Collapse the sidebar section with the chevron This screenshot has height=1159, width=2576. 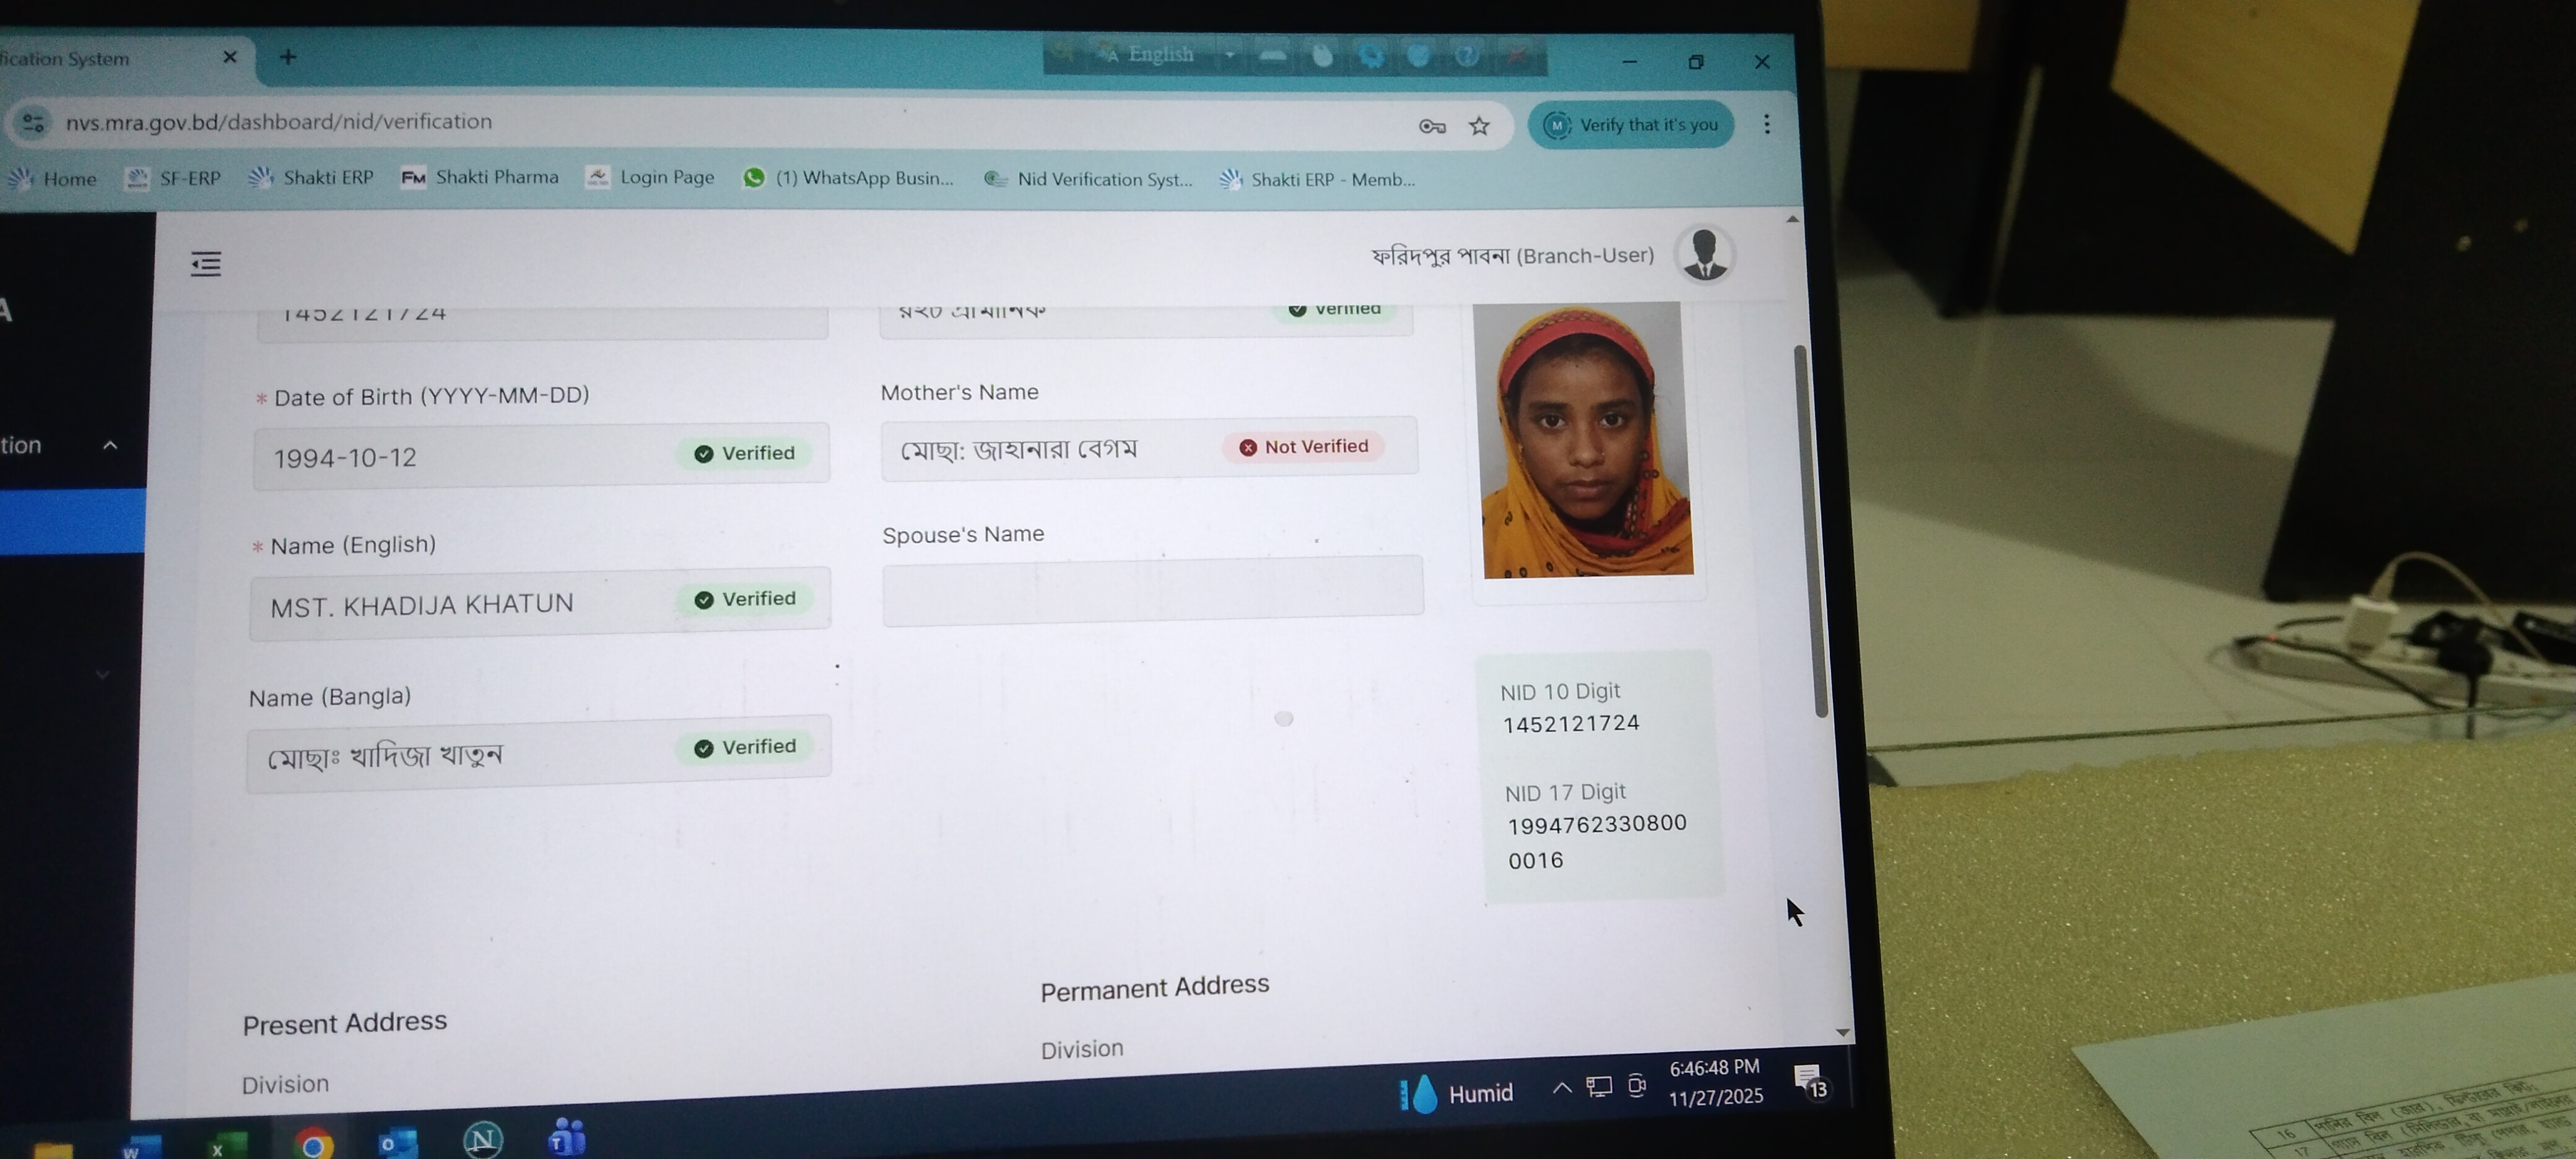point(110,445)
